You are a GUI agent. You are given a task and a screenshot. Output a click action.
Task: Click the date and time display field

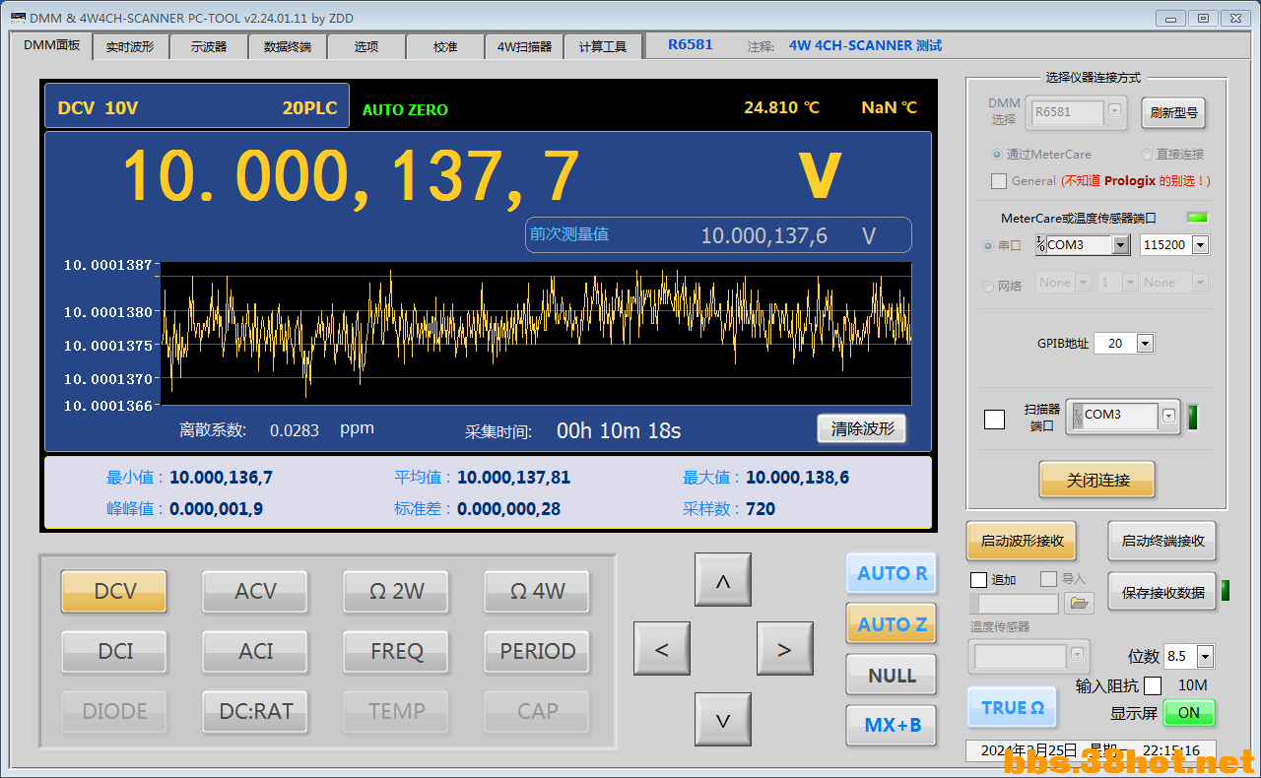[1091, 750]
